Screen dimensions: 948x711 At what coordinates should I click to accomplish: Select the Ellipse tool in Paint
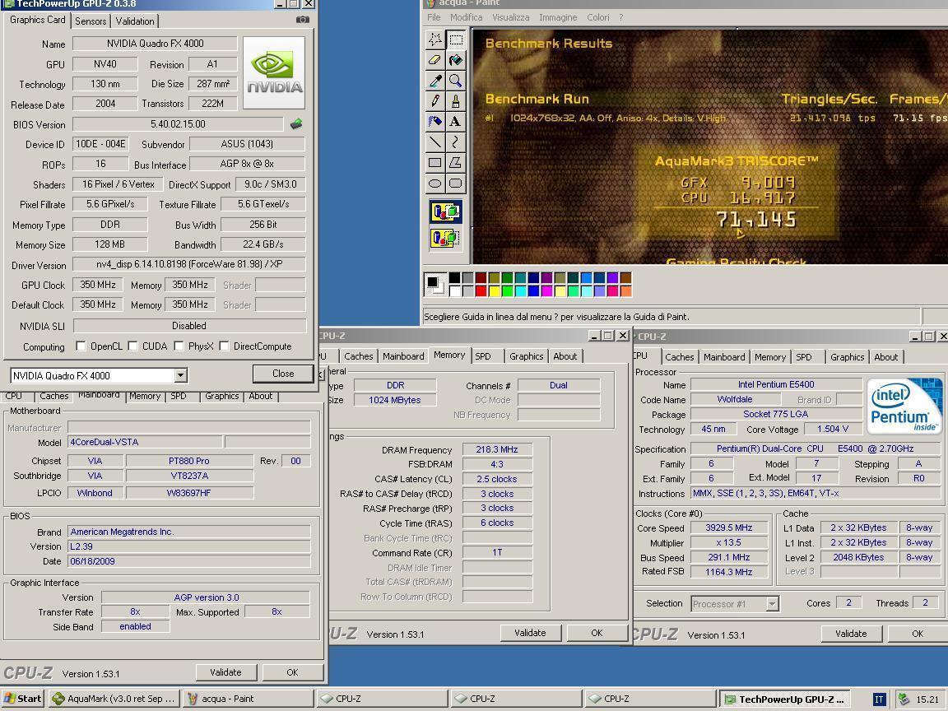click(x=434, y=184)
